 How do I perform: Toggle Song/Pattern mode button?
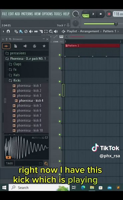(86, 16)
